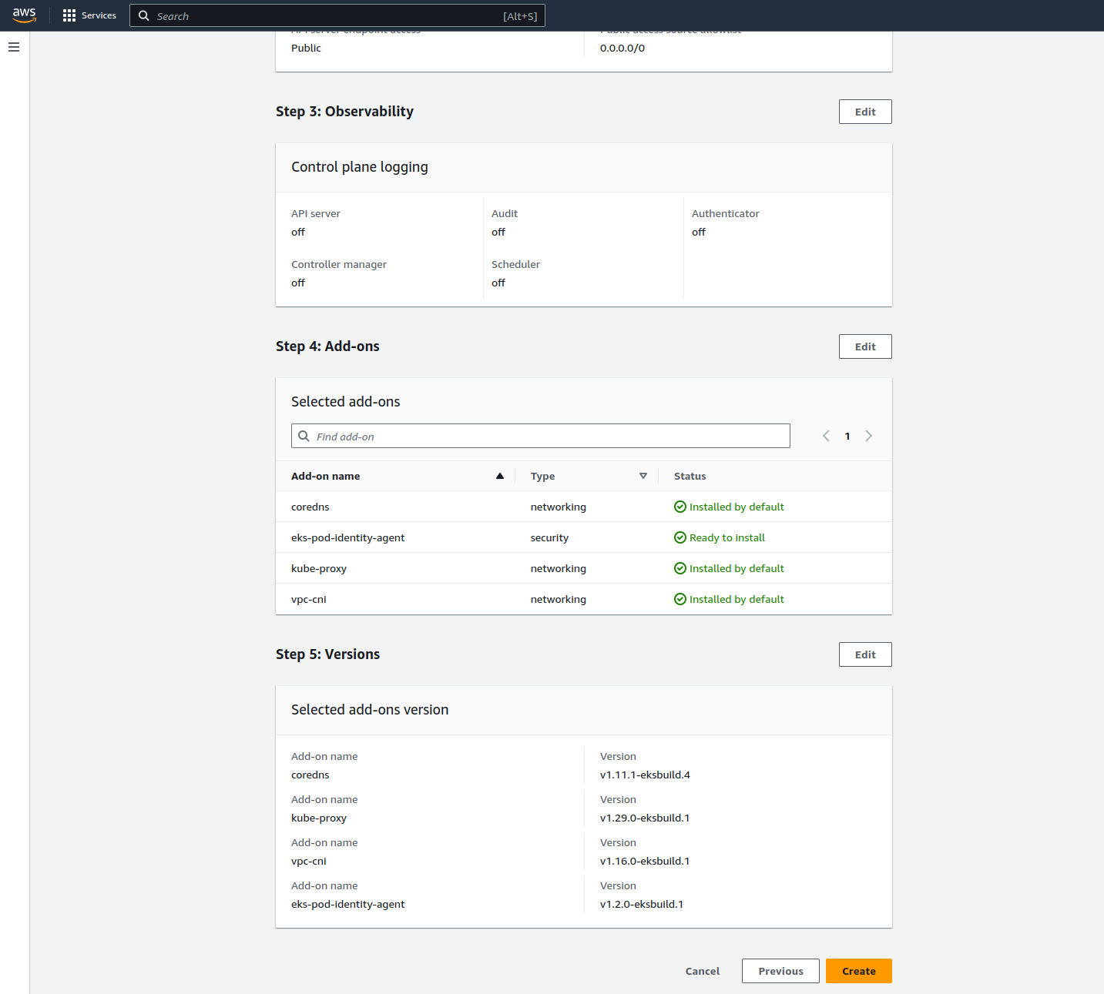Viewport: 1104px width, 994px height.
Task: Click the Public endpoint access value
Action: 306,48
